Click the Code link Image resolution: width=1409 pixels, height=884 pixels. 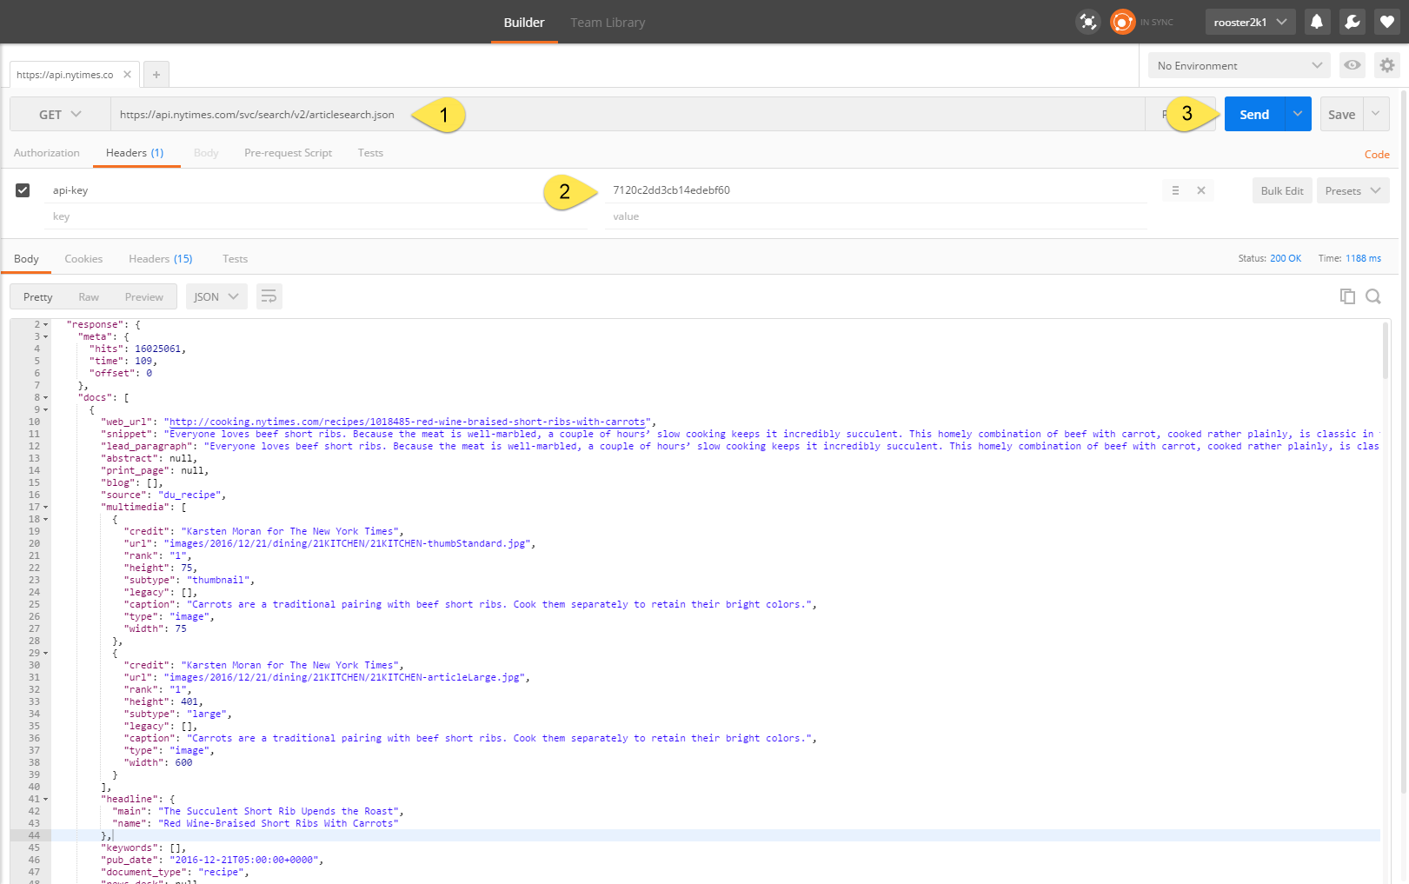[1377, 154]
